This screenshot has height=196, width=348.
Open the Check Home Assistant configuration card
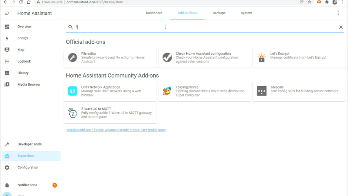click(x=205, y=58)
